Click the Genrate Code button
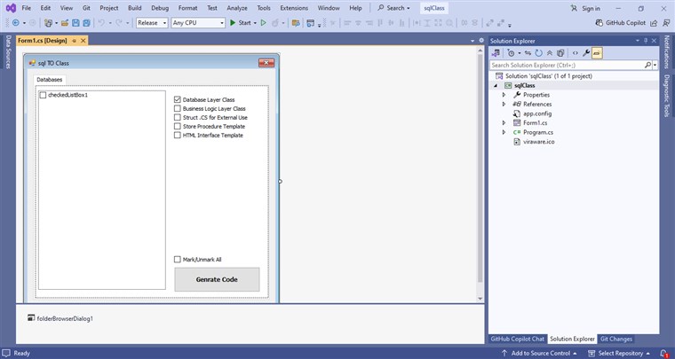The width and height of the screenshot is (675, 359). (x=217, y=279)
